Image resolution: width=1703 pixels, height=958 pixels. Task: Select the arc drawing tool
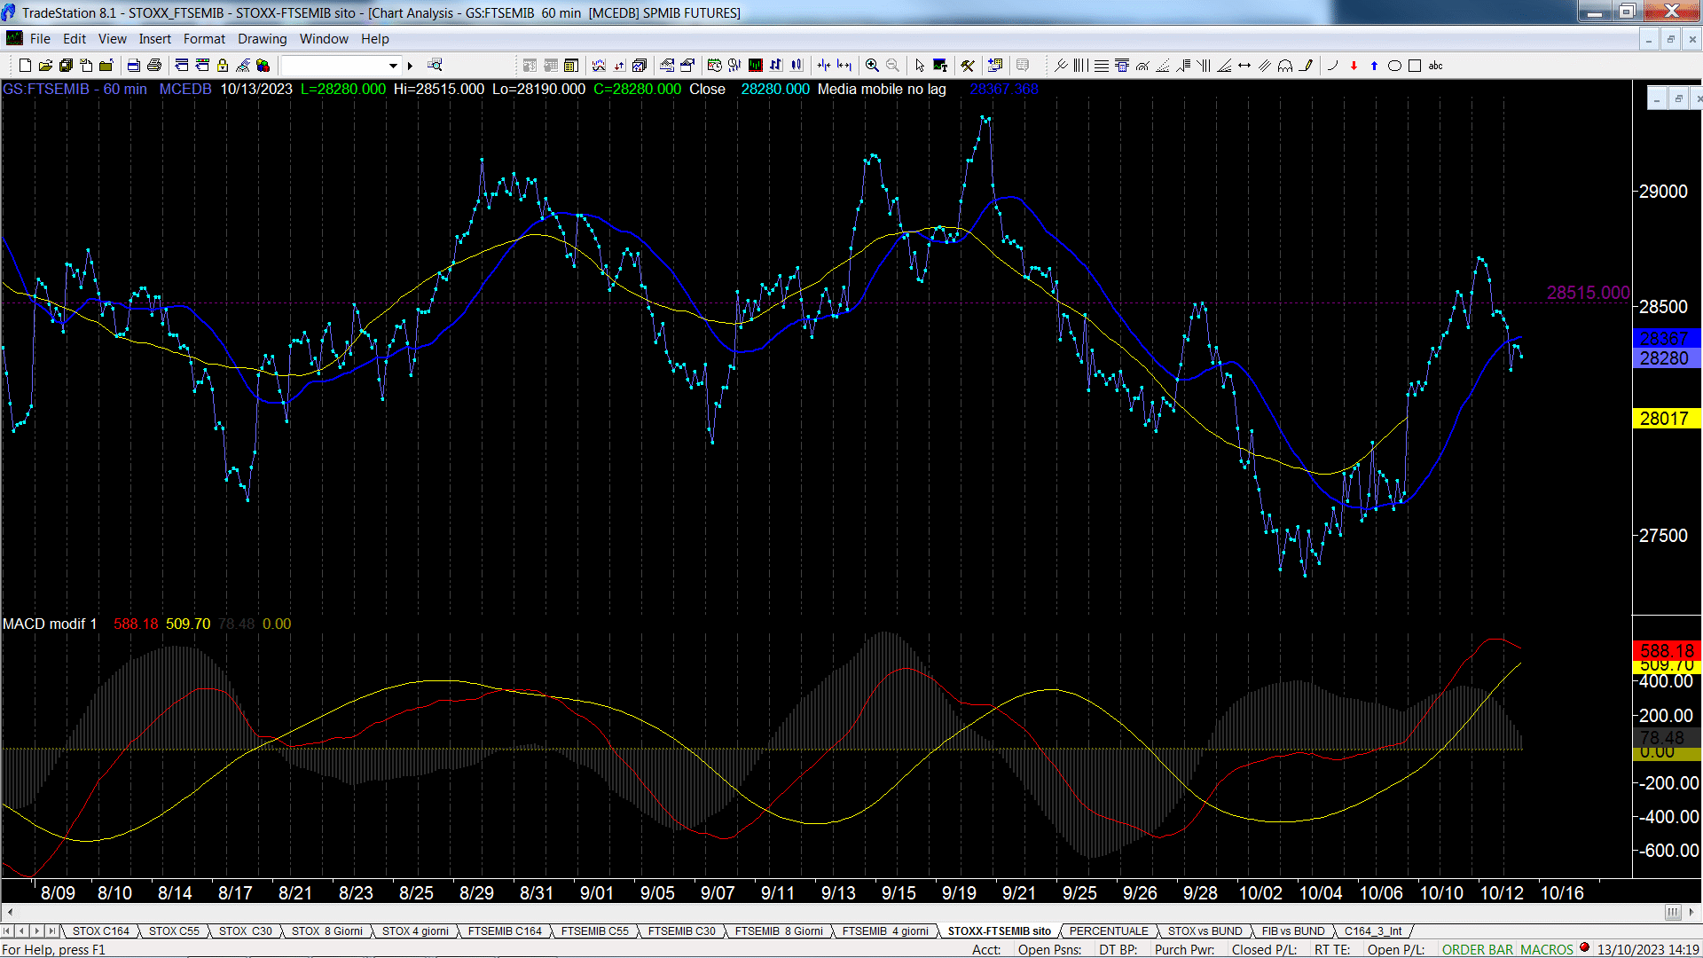(x=1332, y=66)
